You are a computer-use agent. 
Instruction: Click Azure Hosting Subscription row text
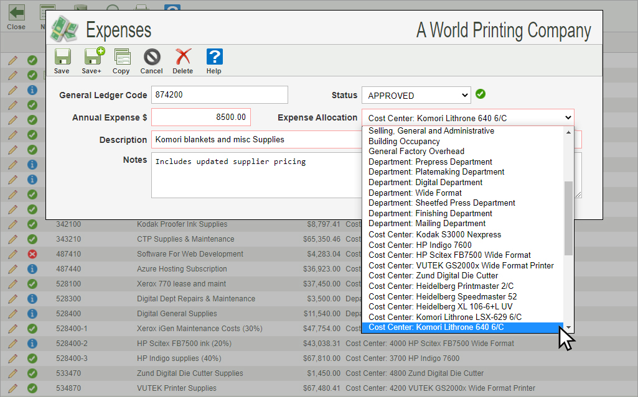click(x=182, y=269)
